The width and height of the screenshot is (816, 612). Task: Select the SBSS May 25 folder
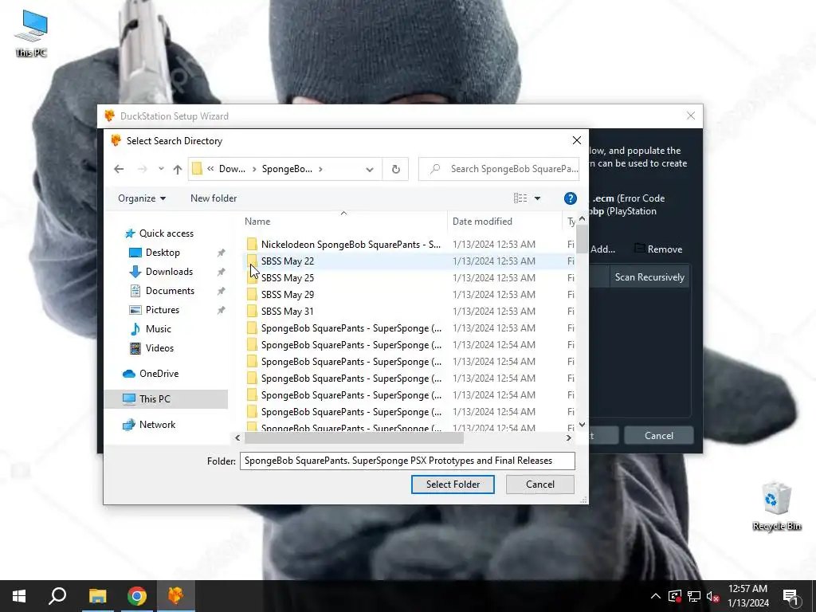tap(287, 278)
